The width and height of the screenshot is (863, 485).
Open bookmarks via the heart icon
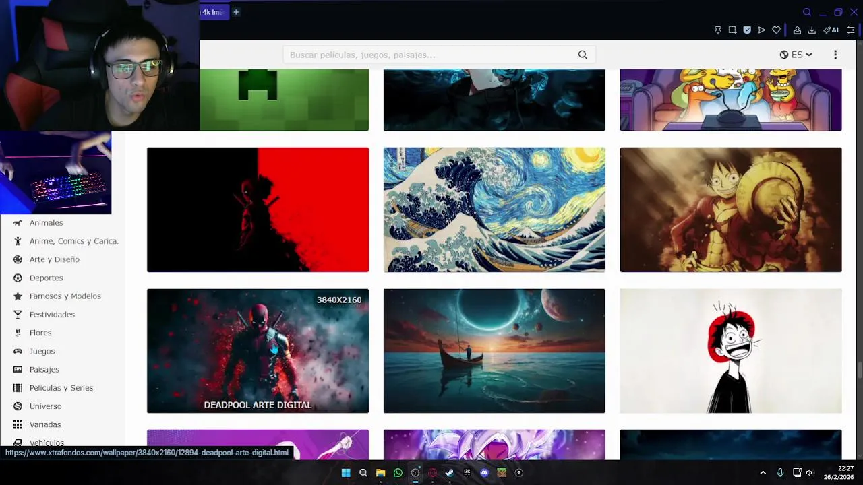coord(776,30)
